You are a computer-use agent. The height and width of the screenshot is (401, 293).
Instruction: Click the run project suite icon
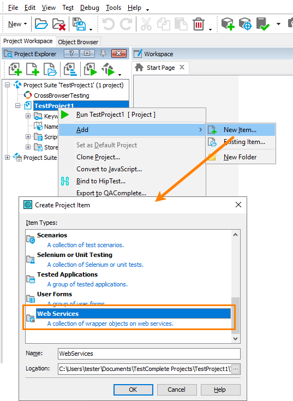pos(108,69)
